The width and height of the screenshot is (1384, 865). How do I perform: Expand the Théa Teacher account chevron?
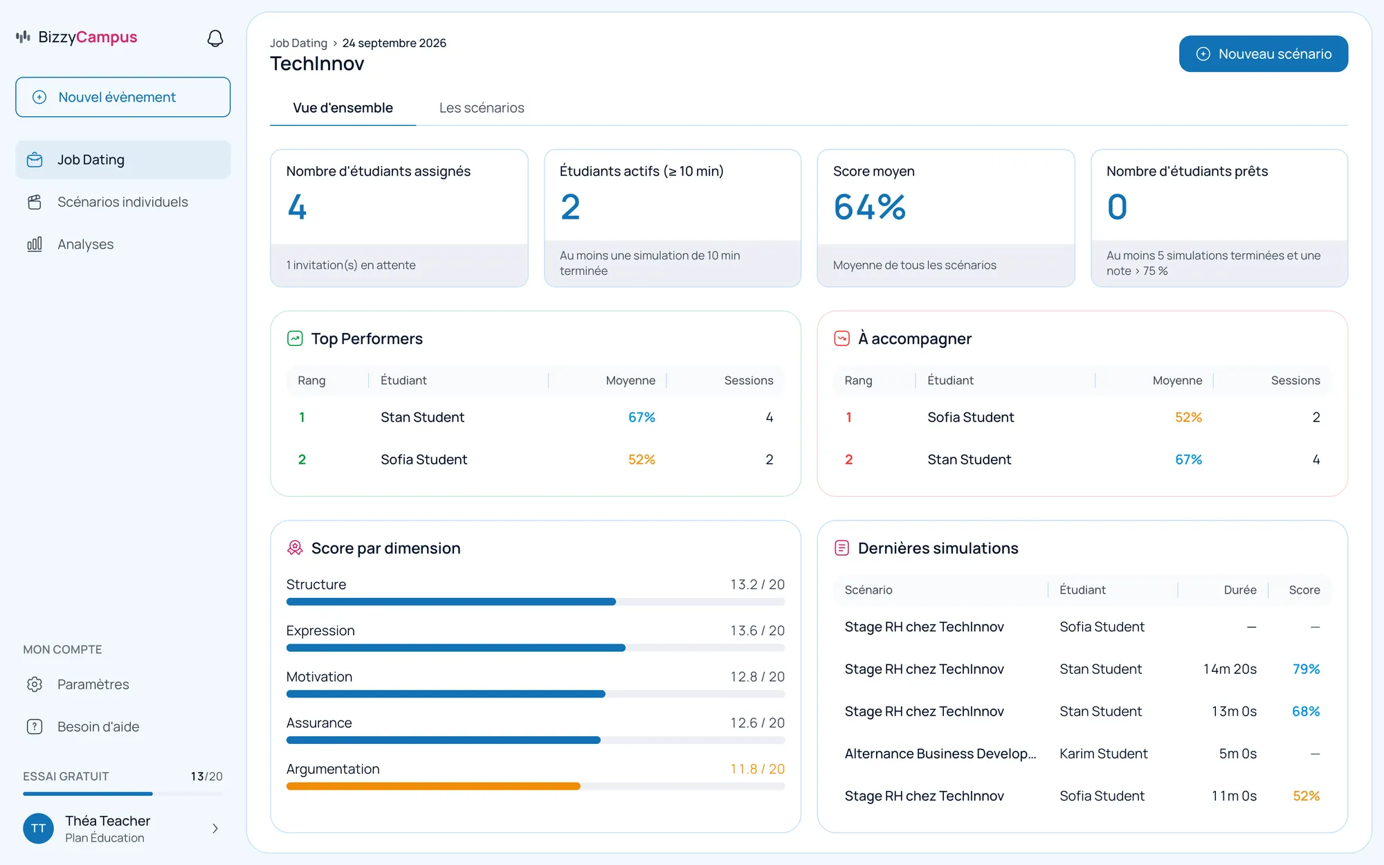215,828
